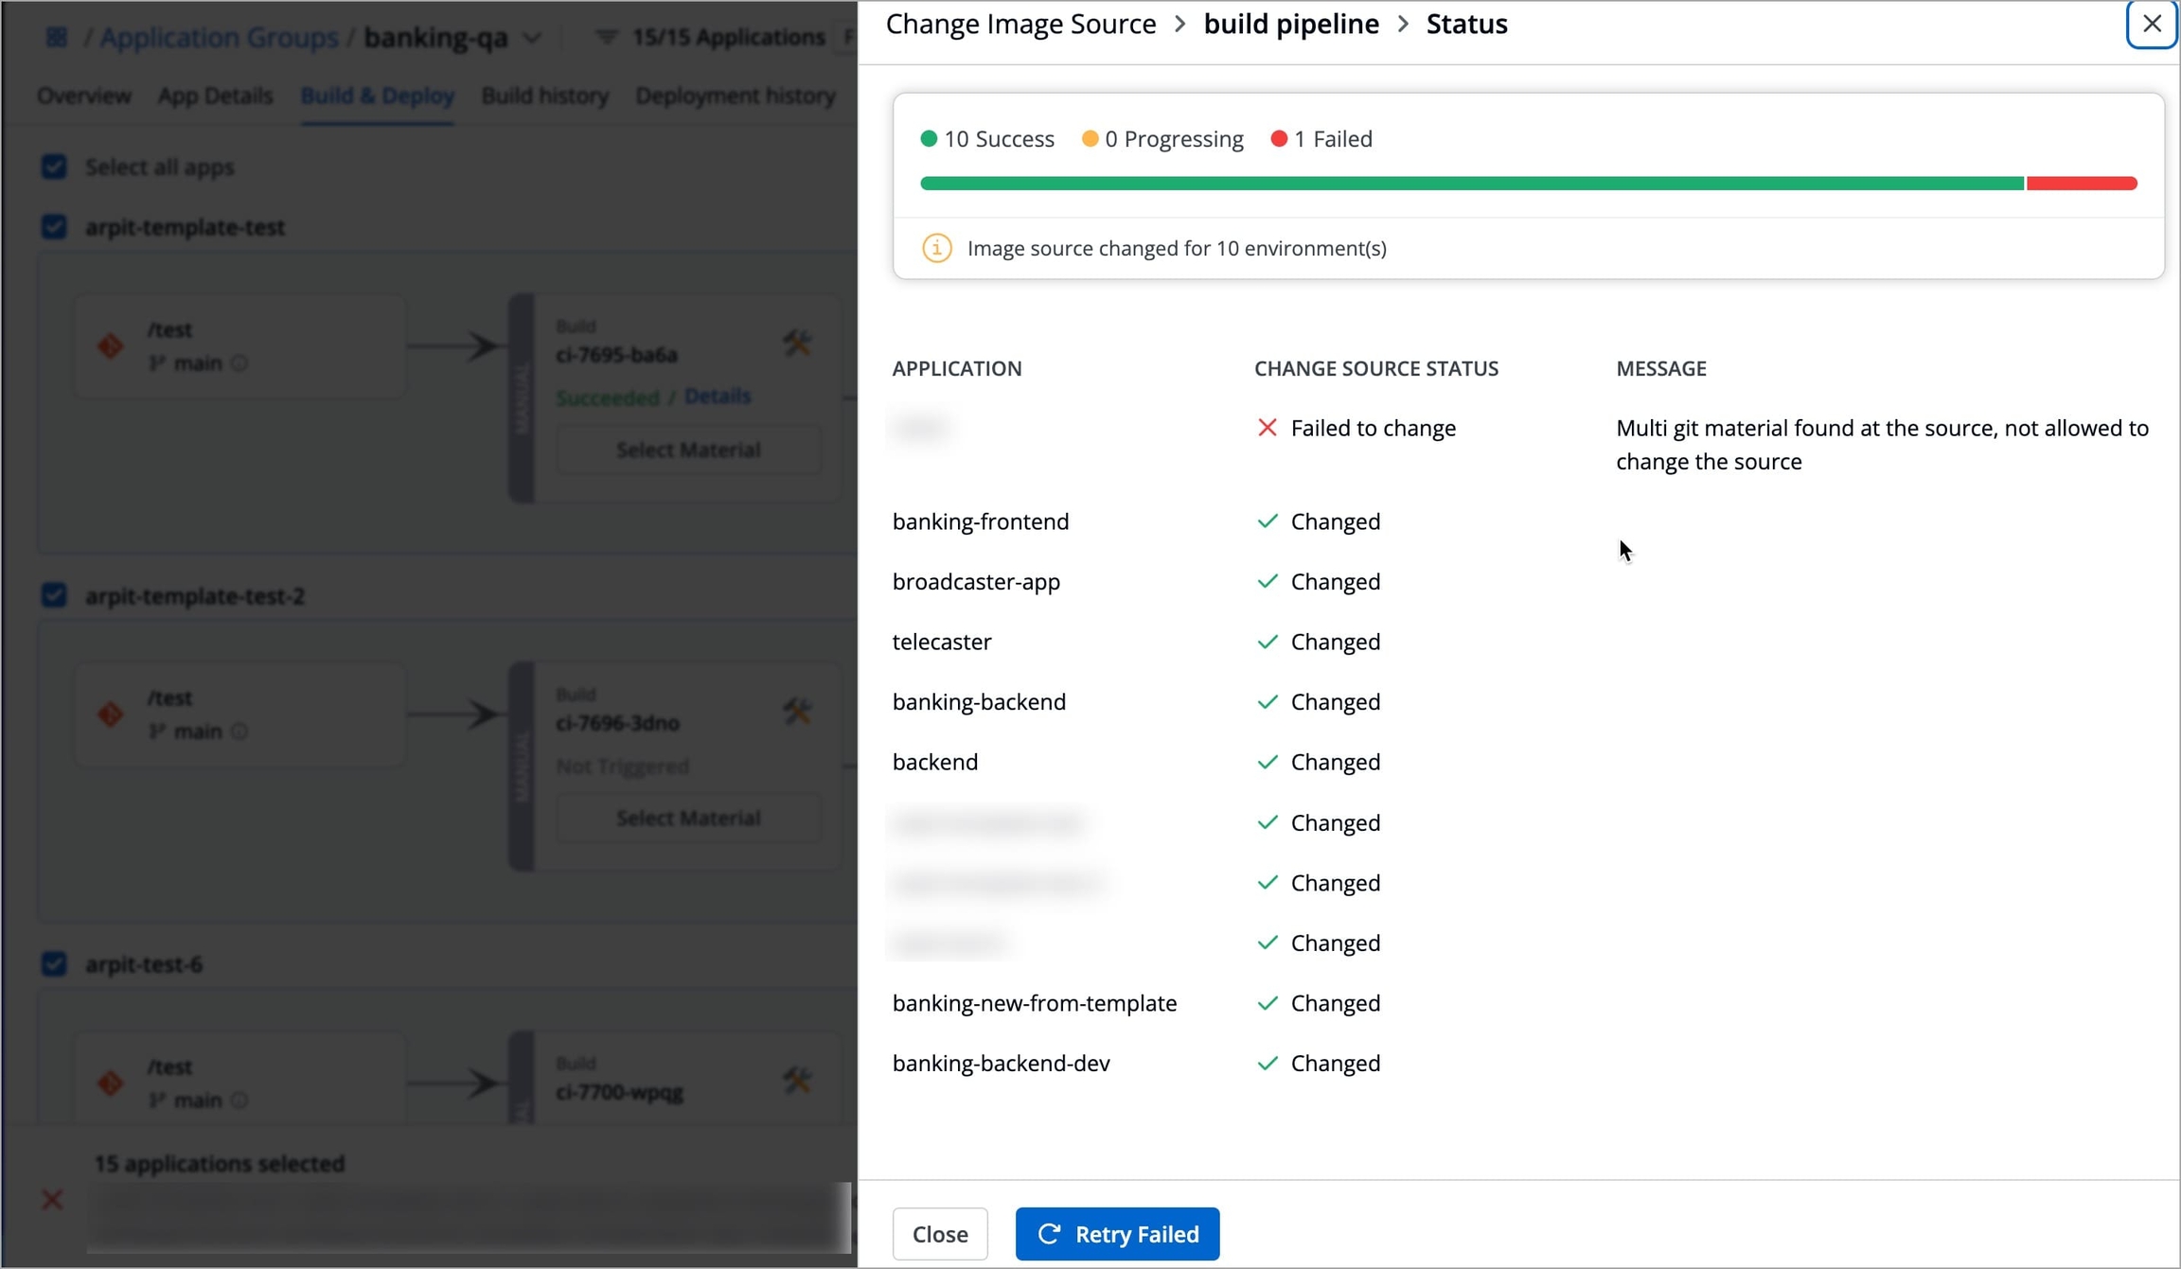The image size is (2181, 1269).
Task: Click the grid icon before Application Groups
Action: (x=57, y=37)
